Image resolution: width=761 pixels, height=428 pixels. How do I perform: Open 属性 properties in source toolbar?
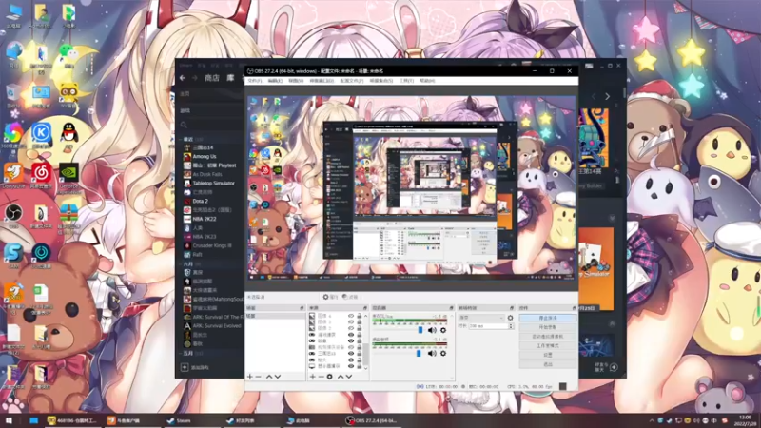330,297
